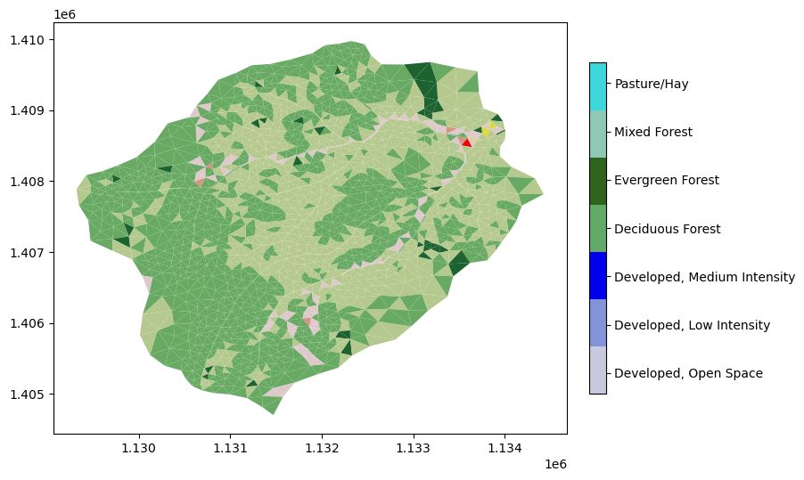Pick the Deciduous Forest green swatch
The width and height of the screenshot is (804, 480).
pos(597,228)
